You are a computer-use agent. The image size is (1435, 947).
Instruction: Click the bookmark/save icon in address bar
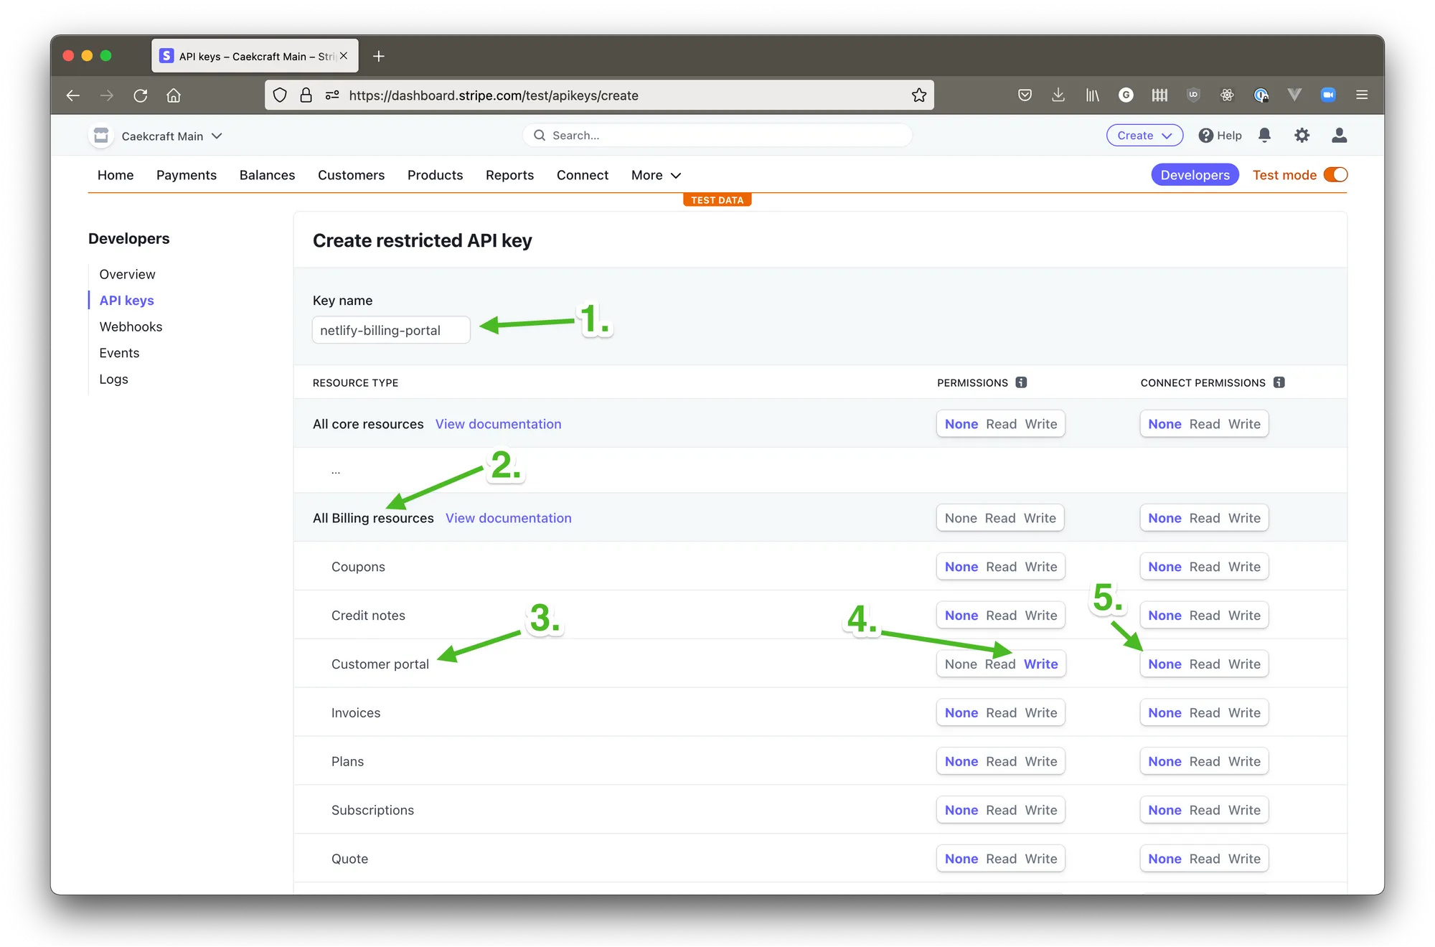pyautogui.click(x=917, y=95)
